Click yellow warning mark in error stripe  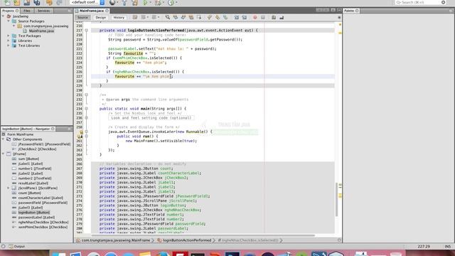[340, 33]
